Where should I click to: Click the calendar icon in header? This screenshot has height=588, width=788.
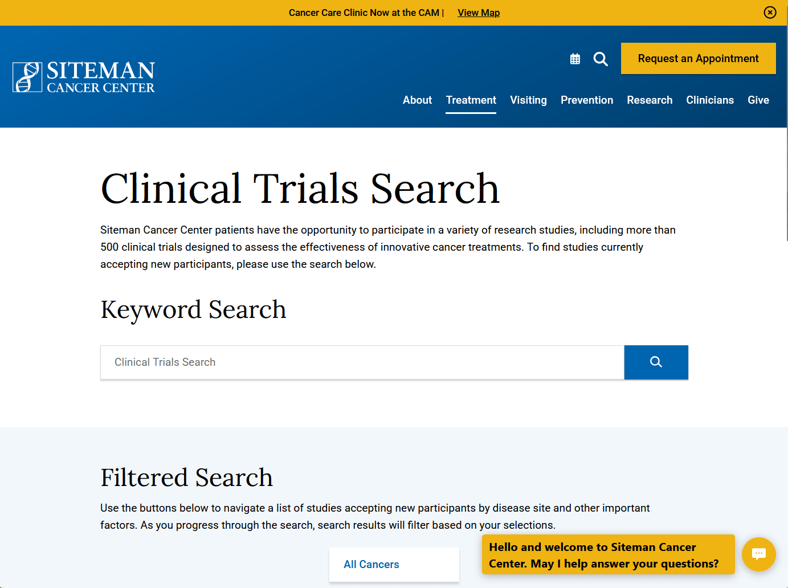tap(575, 59)
